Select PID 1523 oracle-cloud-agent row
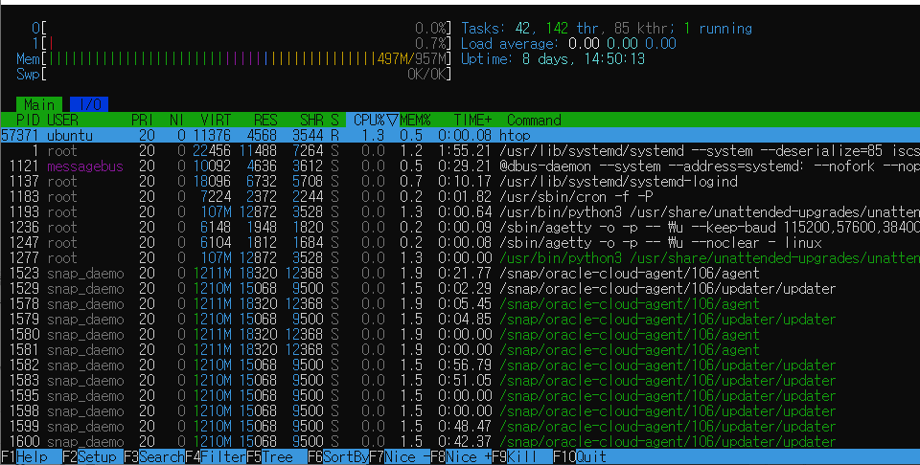 (460, 273)
